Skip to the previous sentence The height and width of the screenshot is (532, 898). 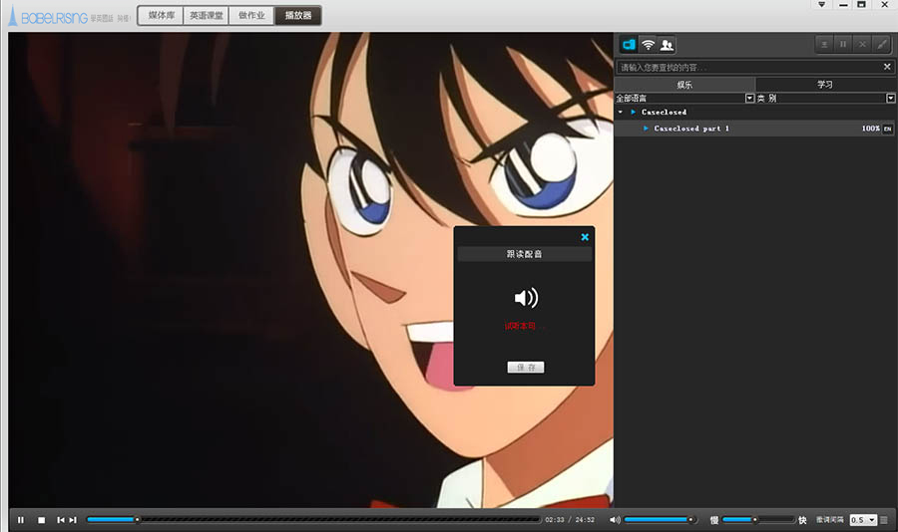pos(60,520)
